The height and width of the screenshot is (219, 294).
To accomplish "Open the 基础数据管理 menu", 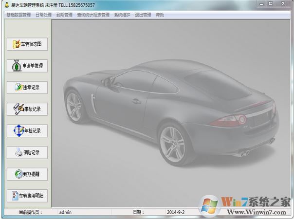I will [18, 15].
